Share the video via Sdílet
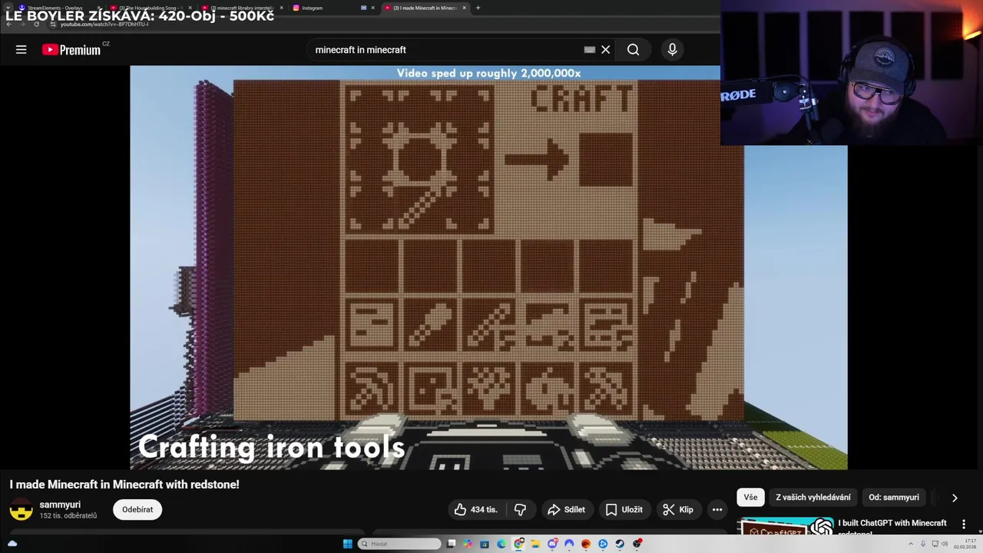The image size is (983, 553). point(567,509)
